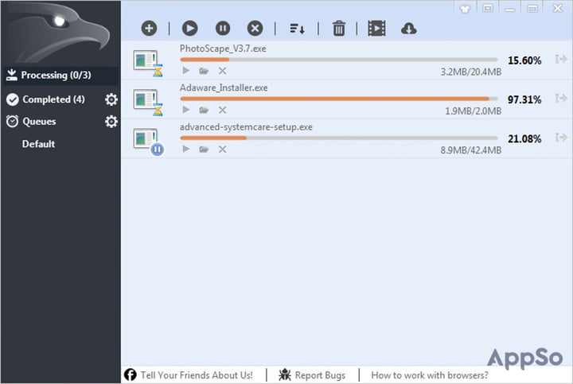Click Adaware_Installer.exe progress bar
Viewport: 573px width, 384px height.
click(339, 99)
